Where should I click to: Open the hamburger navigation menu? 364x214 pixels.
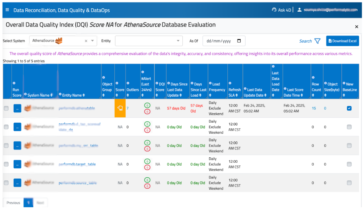tap(7, 10)
